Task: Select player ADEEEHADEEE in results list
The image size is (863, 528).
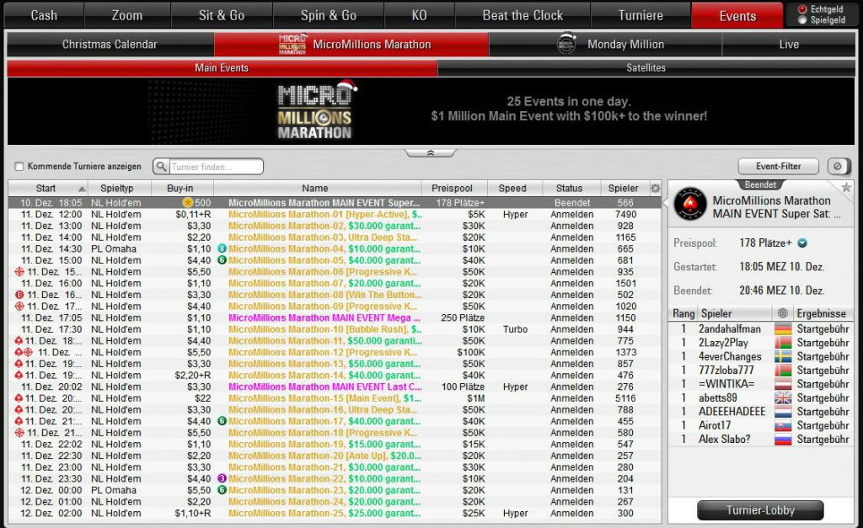Action: point(761,412)
